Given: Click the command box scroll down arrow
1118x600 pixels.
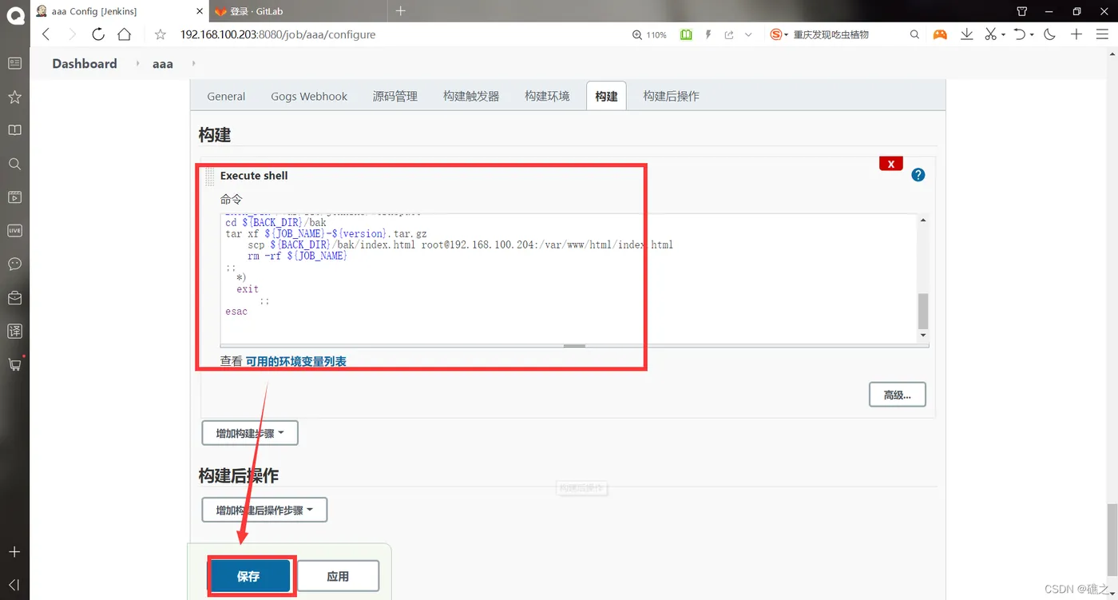Looking at the screenshot, I should pyautogui.click(x=923, y=336).
